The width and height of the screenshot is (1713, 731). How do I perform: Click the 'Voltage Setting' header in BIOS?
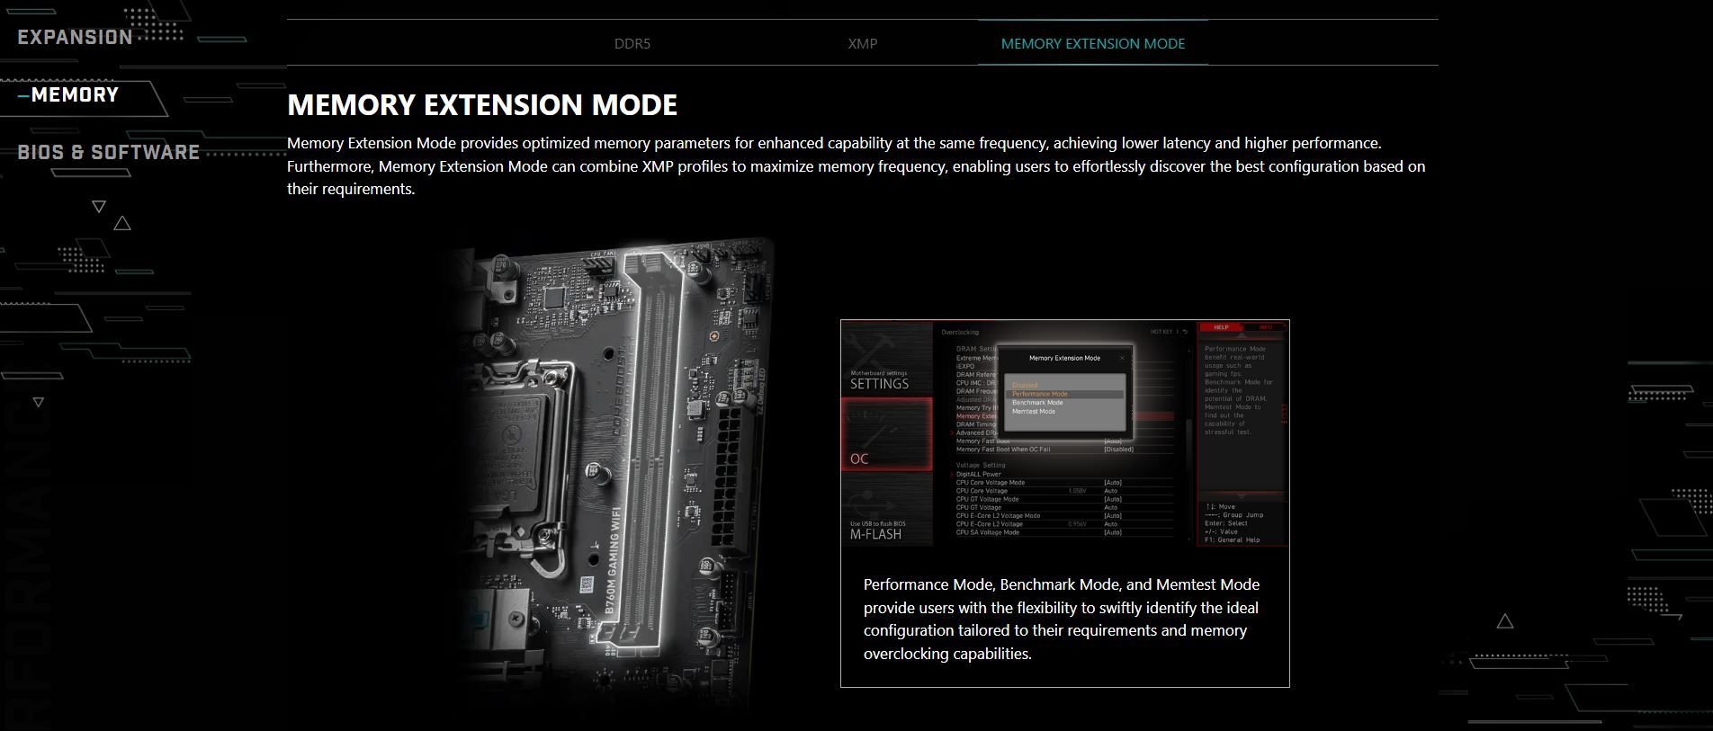(981, 466)
